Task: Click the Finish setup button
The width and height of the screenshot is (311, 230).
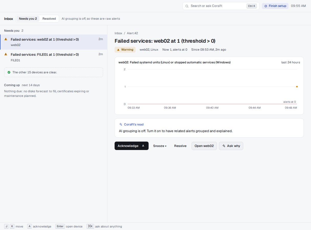Action: tap(275, 6)
